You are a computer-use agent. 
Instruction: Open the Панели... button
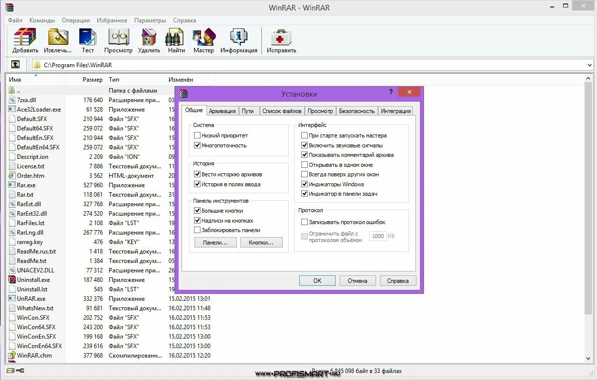215,243
